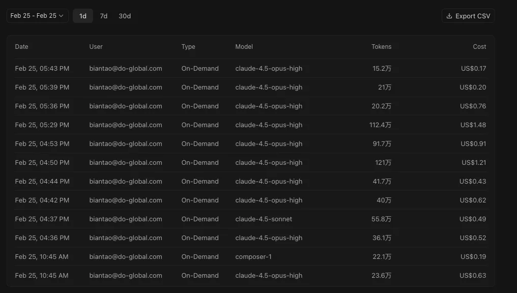Click the US$1.21 cost value

coord(474,162)
